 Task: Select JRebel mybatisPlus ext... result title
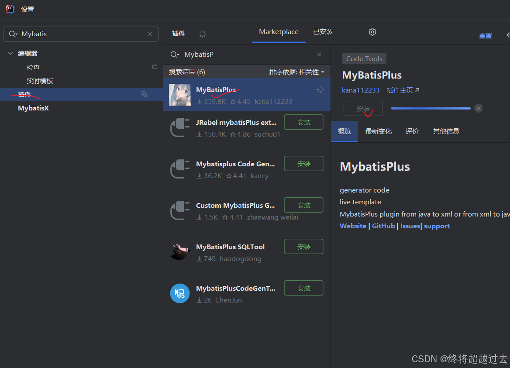tap(236, 123)
